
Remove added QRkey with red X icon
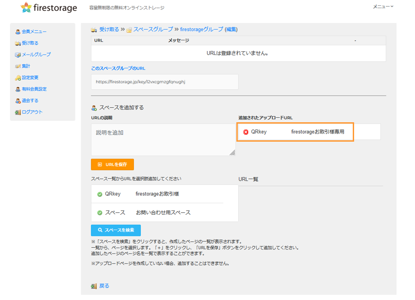point(246,132)
